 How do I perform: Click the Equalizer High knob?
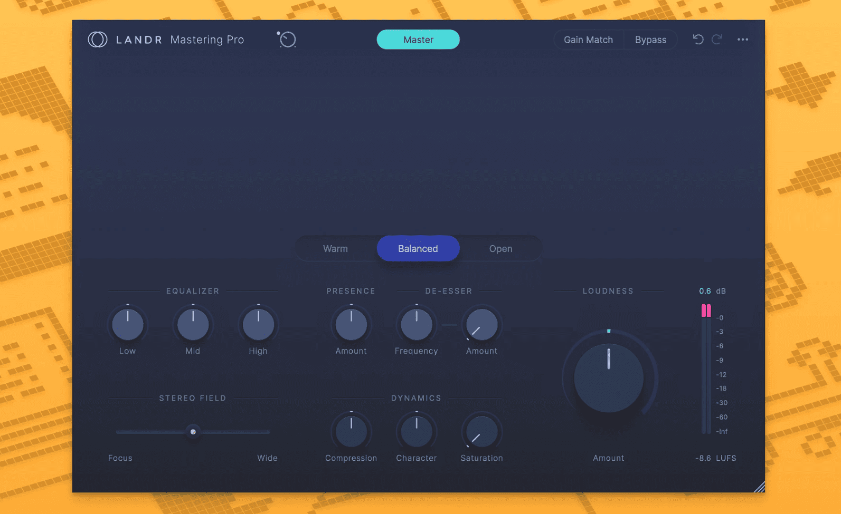click(258, 324)
